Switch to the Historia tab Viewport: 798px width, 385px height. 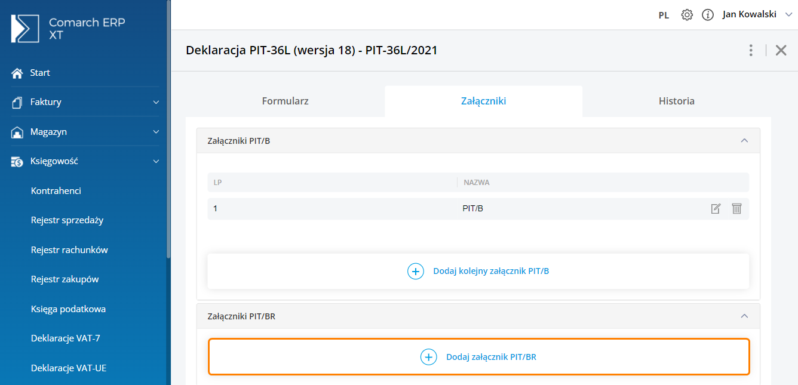coord(676,101)
